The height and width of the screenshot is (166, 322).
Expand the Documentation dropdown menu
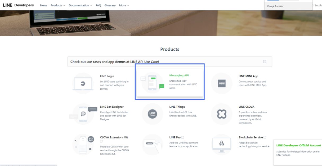tap(80, 5)
